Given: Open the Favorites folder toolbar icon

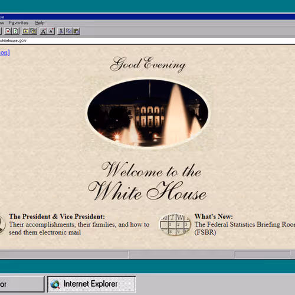Looking at the screenshot, I should [25, 31].
